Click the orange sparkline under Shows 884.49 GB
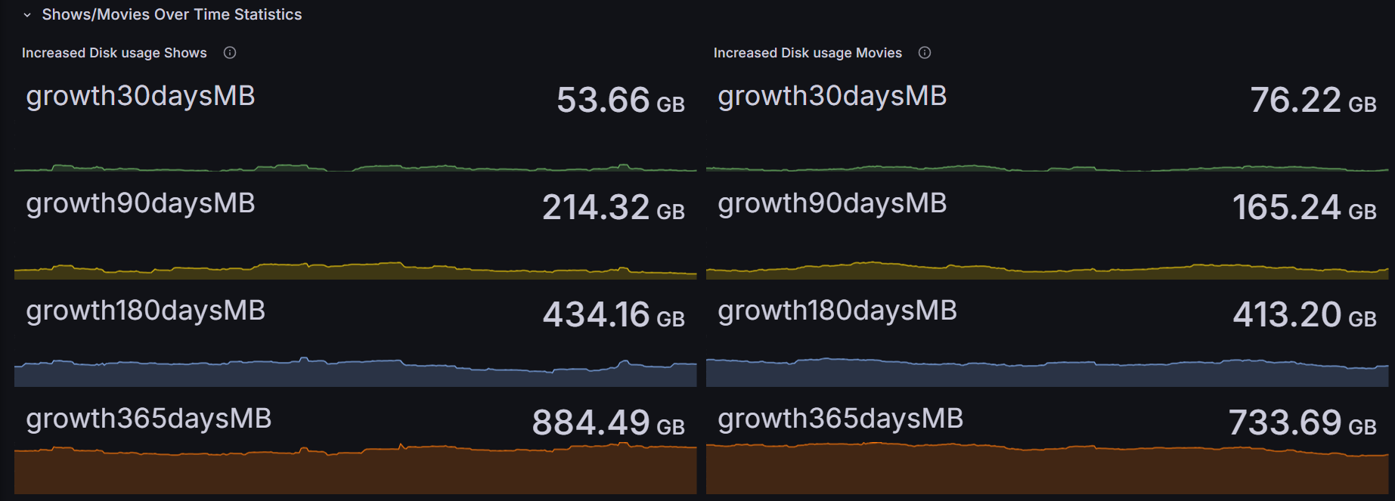Image resolution: width=1395 pixels, height=501 pixels. point(355,470)
